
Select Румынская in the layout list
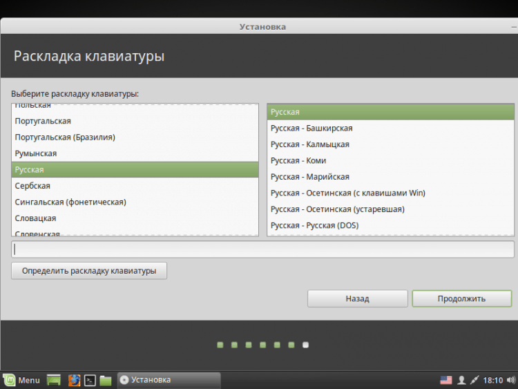(135, 153)
